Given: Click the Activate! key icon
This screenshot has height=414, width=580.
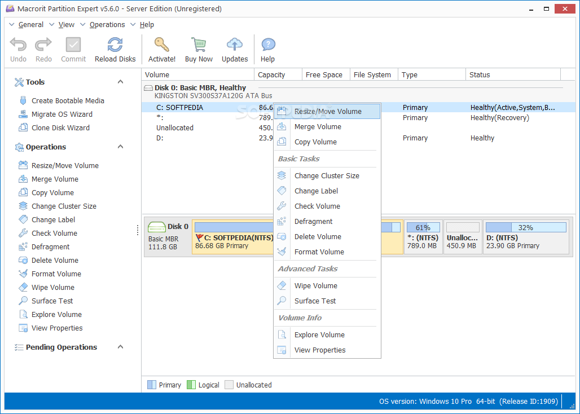Looking at the screenshot, I should pos(162,45).
